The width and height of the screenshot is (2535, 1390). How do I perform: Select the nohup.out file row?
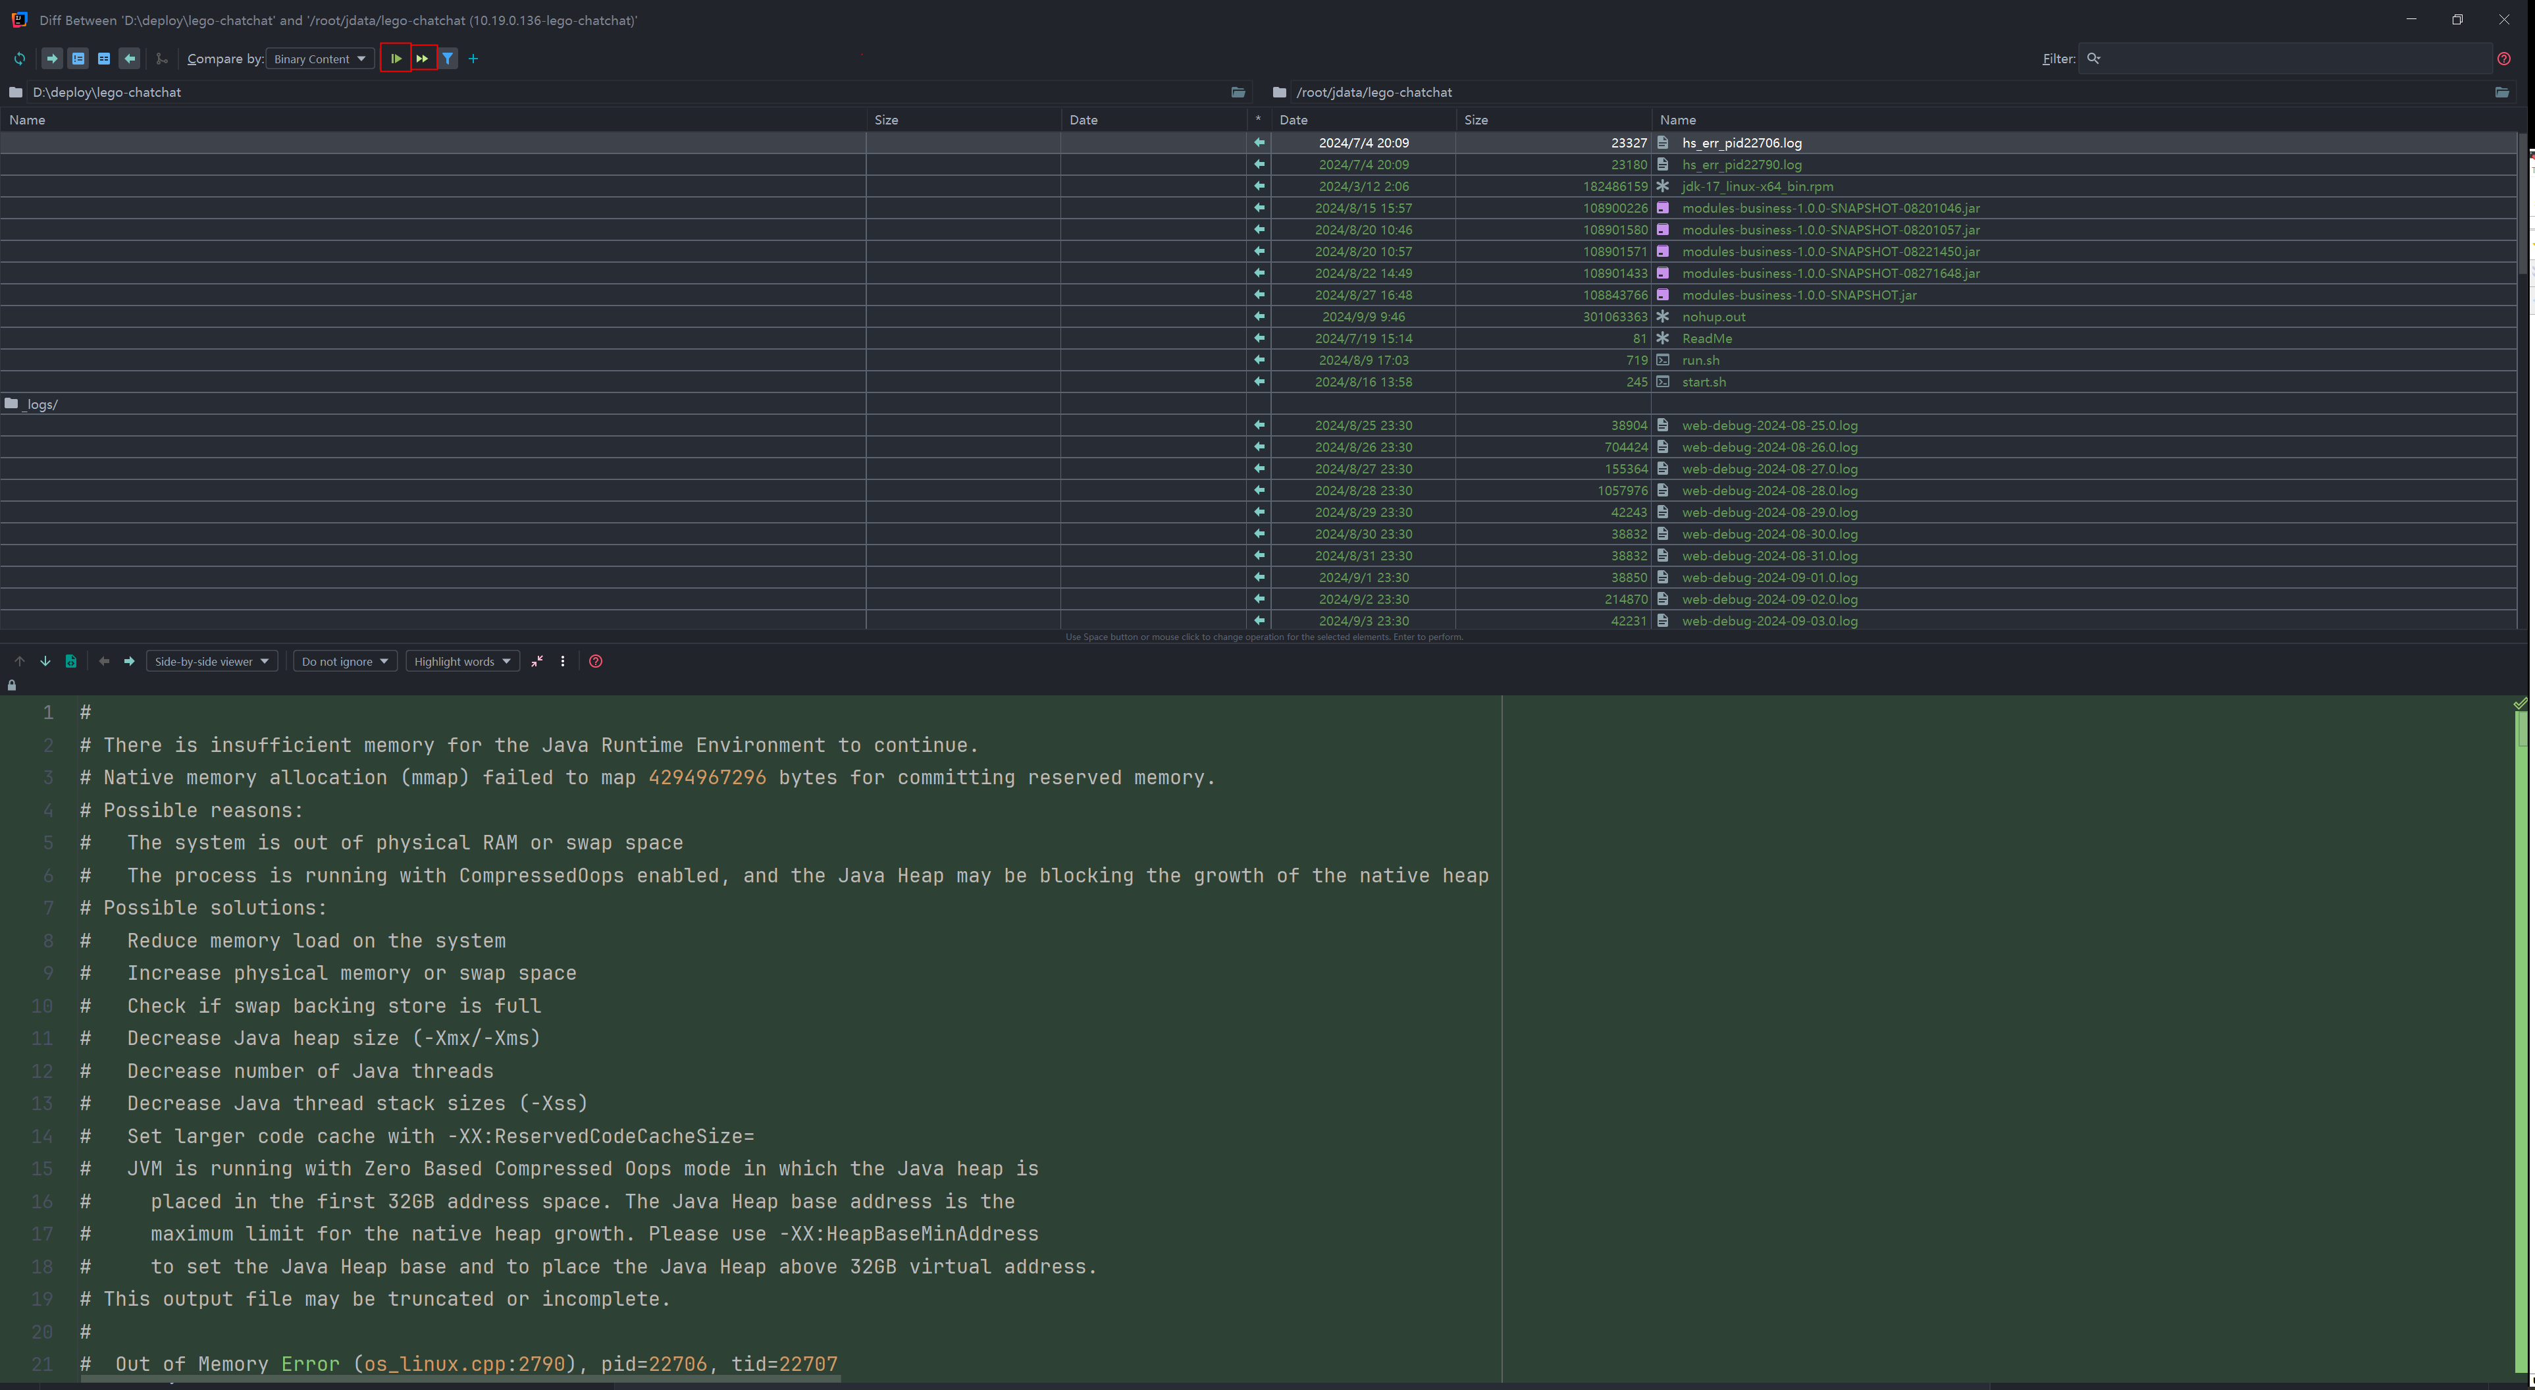coord(1713,317)
